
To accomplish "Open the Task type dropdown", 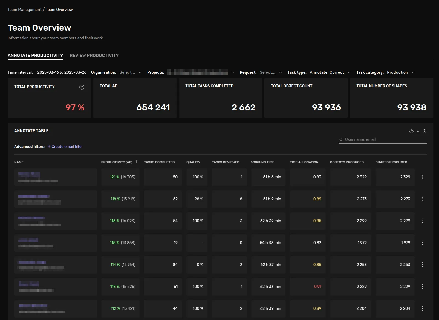I will [x=330, y=72].
